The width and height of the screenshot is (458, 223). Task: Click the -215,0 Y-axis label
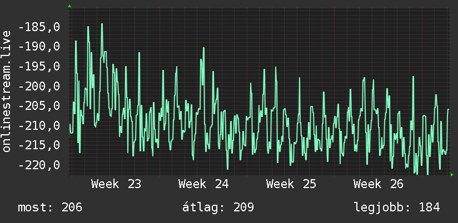tap(39, 145)
